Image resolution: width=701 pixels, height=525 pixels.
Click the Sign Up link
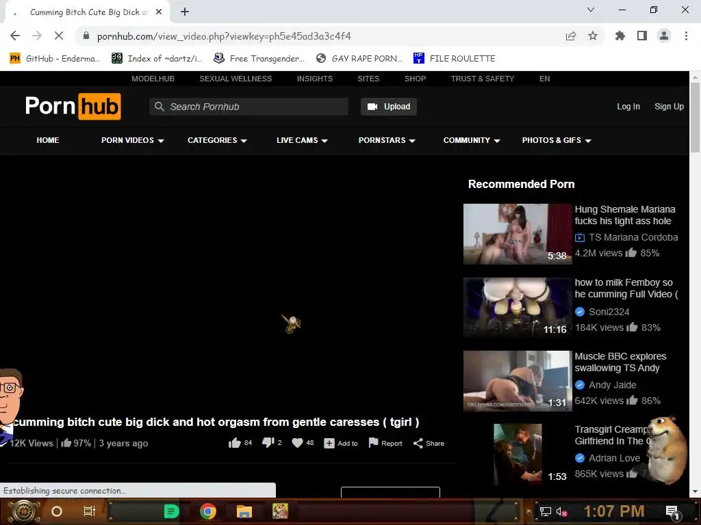click(x=669, y=106)
